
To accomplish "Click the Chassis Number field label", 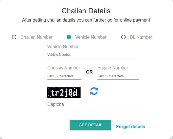I will (64, 68).
